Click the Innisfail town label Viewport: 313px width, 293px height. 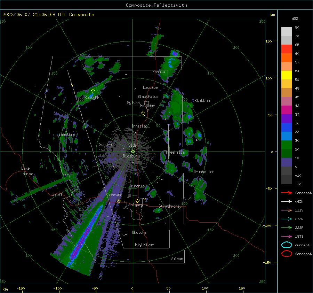pyautogui.click(x=141, y=126)
